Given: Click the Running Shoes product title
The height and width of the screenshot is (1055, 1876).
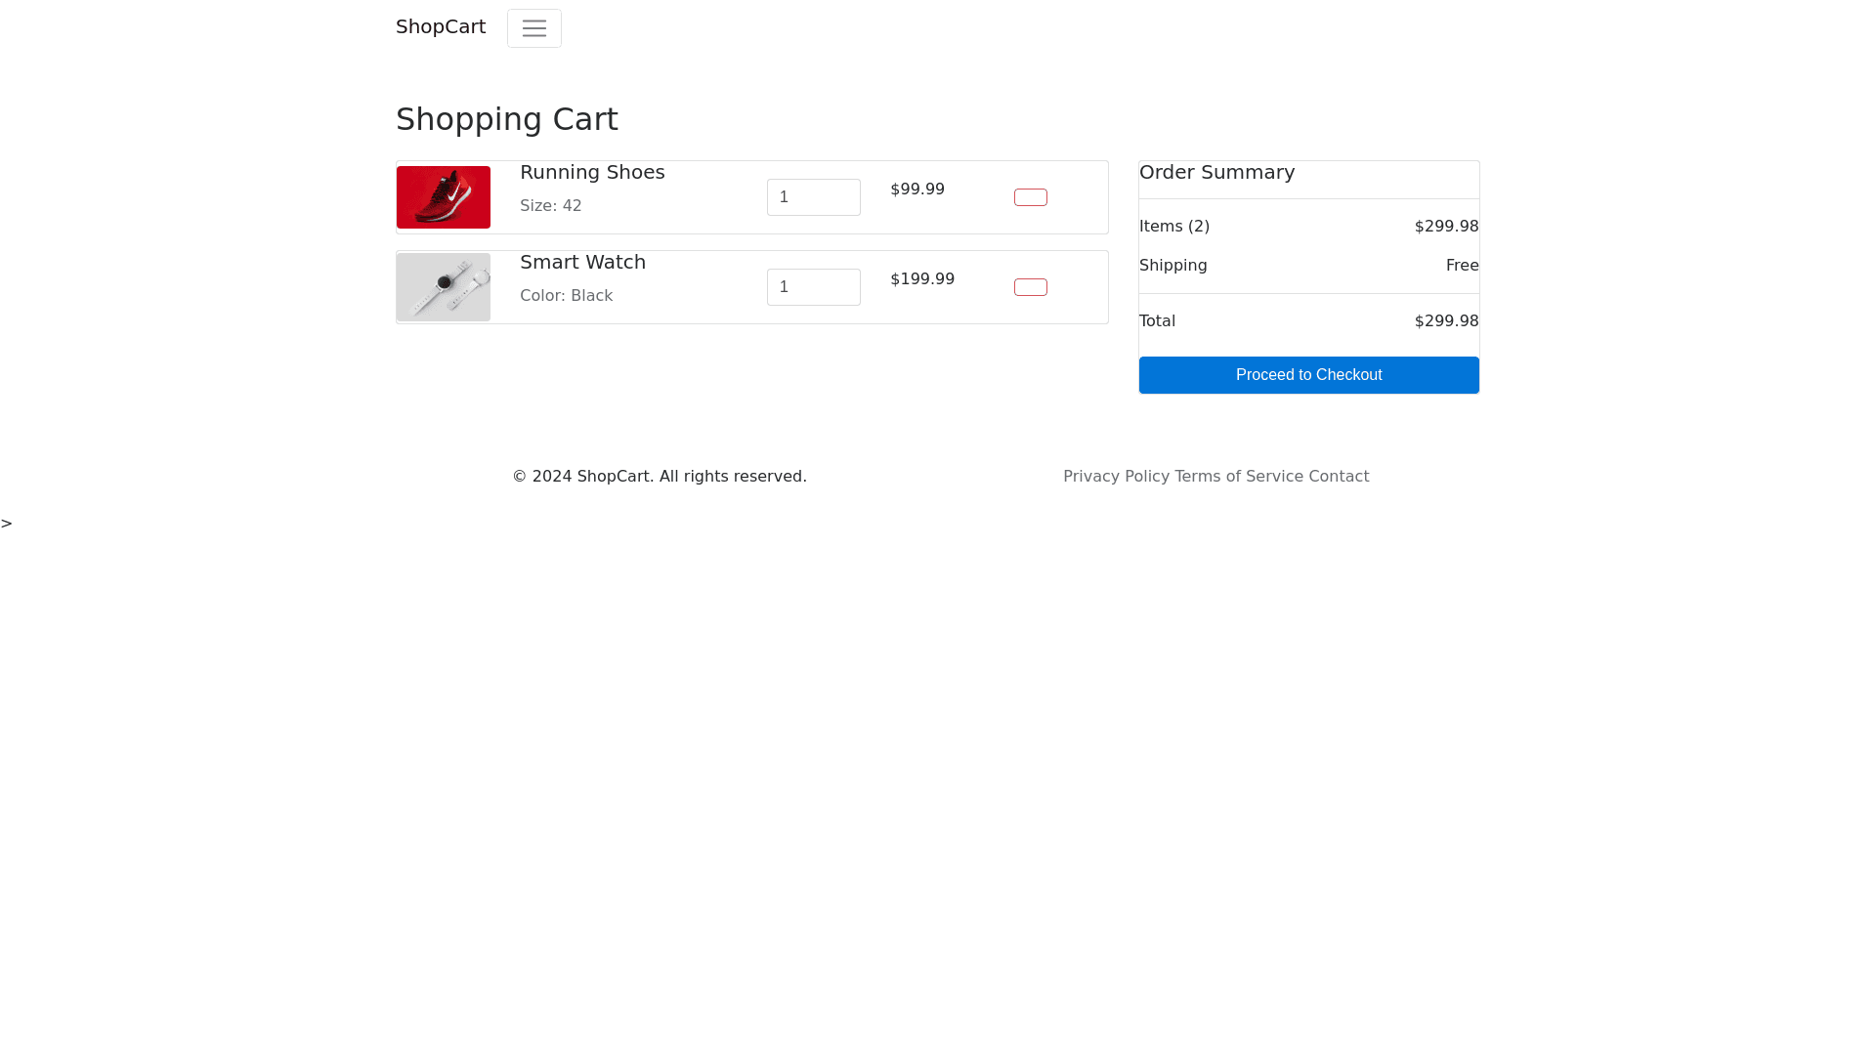Looking at the screenshot, I should pyautogui.click(x=592, y=173).
